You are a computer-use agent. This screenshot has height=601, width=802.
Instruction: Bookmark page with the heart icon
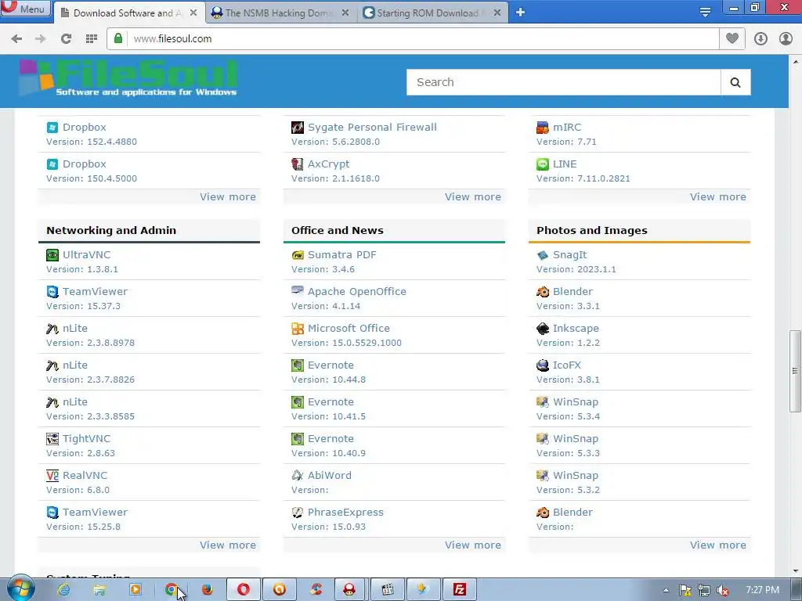(732, 38)
